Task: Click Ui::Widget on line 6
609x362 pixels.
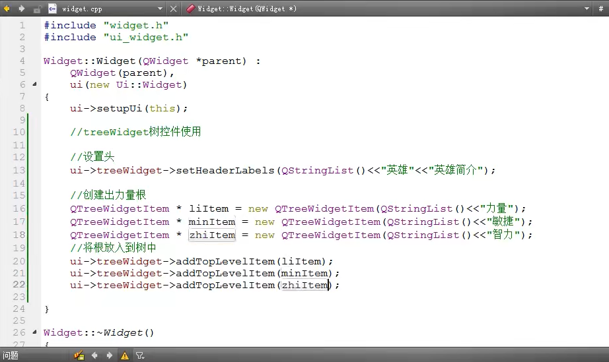Action: 149,85
